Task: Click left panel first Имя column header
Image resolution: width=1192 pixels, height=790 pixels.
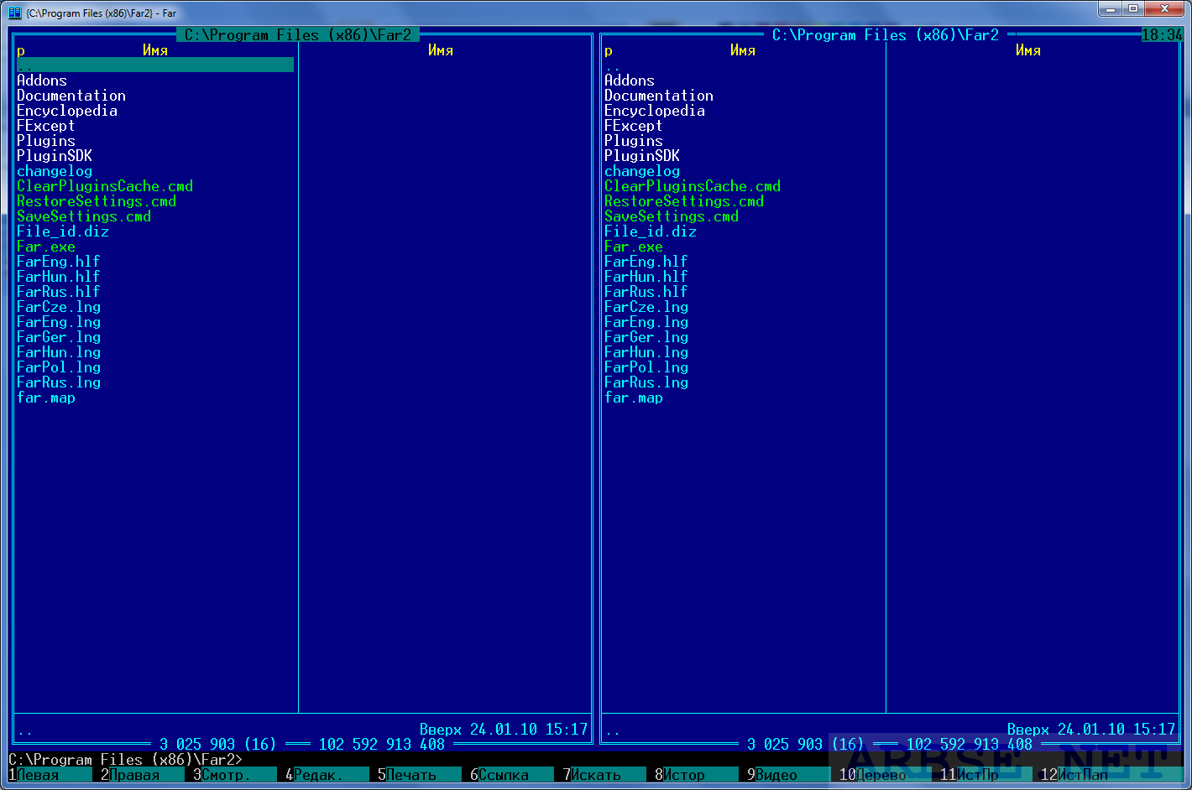Action: pyautogui.click(x=155, y=50)
